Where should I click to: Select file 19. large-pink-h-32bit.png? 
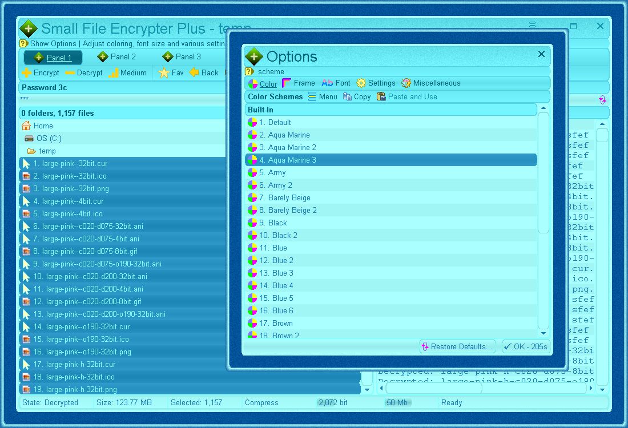[x=190, y=390]
